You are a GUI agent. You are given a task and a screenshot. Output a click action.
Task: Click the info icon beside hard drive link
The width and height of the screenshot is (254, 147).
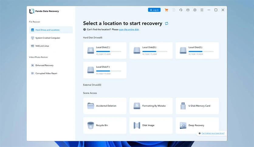[200, 133]
